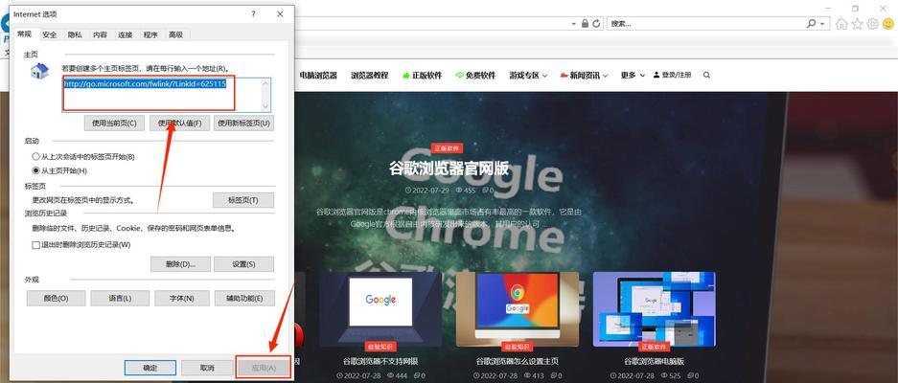Open 语言(L) button
Viewport: 898px width, 383px height.
click(x=120, y=299)
